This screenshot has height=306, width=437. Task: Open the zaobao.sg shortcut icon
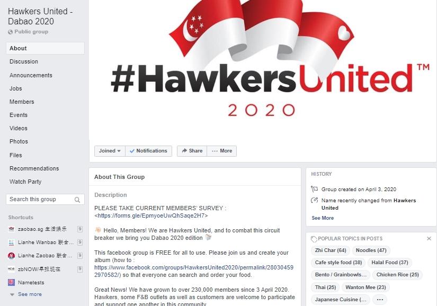(12, 229)
